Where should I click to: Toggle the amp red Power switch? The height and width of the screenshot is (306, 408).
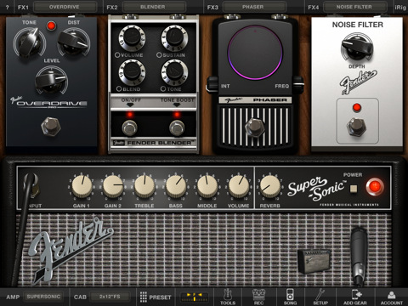[x=375, y=187]
